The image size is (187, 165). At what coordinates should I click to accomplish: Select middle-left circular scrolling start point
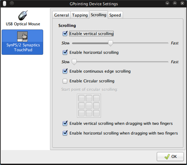point(81,106)
